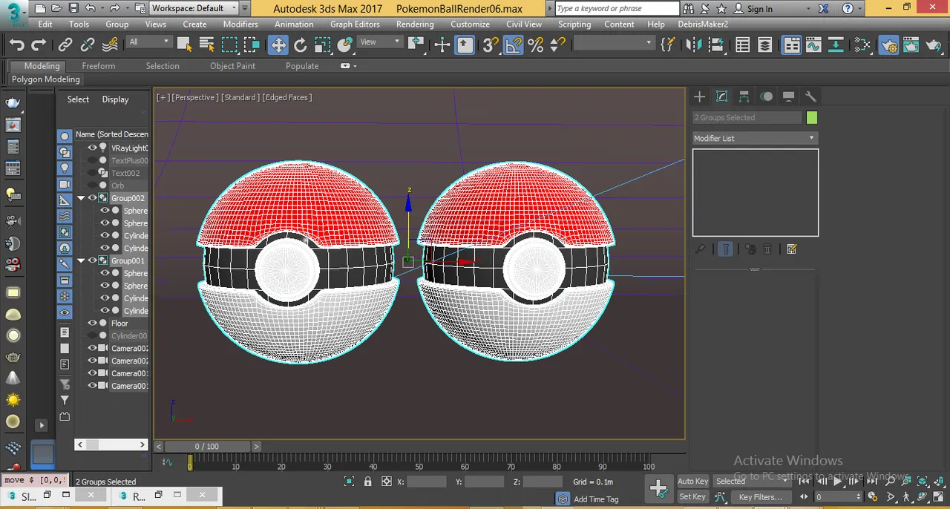This screenshot has width=950, height=509.
Task: Open the Modifiers menu
Action: (240, 24)
